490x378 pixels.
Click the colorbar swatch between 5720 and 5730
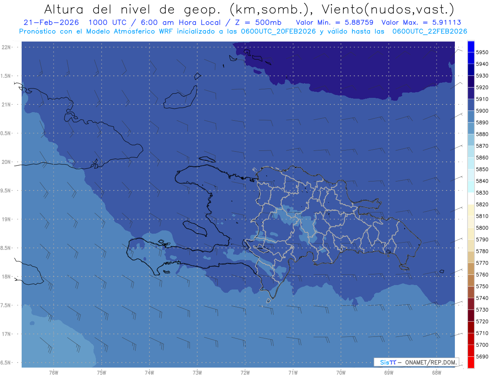point(470,316)
